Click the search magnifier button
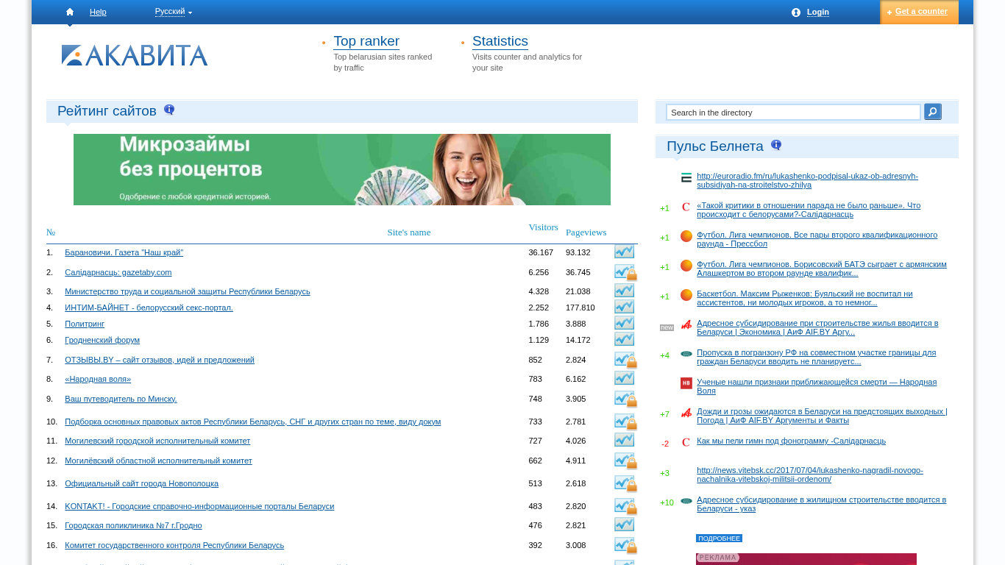The width and height of the screenshot is (1005, 565). (x=932, y=112)
